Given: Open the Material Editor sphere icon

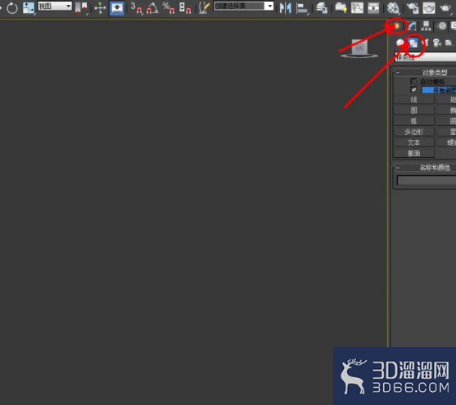Looking at the screenshot, I should pos(393,8).
